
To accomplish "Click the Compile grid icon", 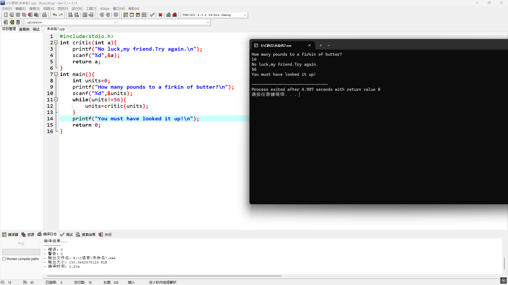I will click(x=125, y=15).
